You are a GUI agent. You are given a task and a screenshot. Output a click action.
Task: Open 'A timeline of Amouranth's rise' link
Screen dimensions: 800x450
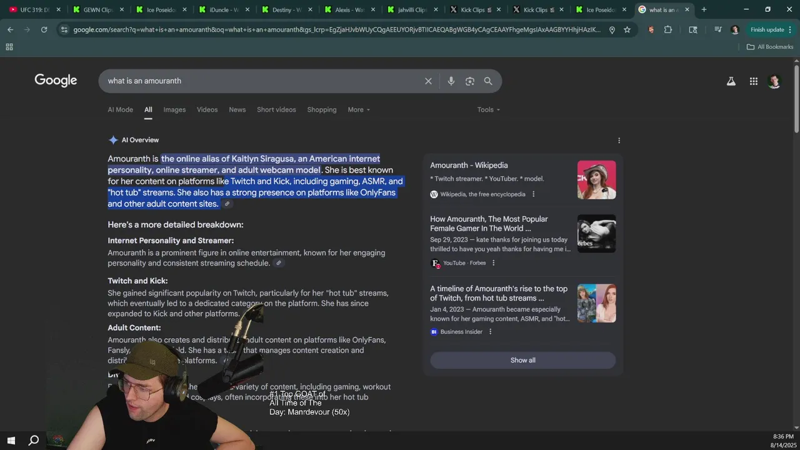pos(499,294)
